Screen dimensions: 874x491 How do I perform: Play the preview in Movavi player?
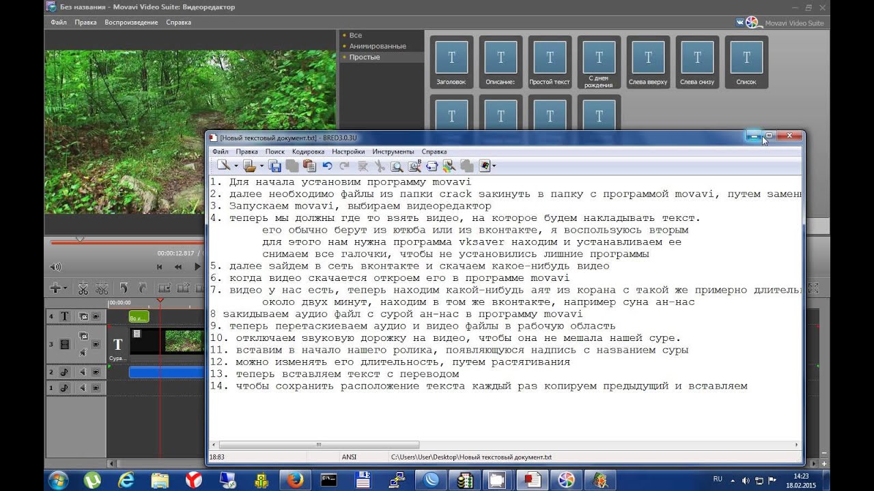[x=197, y=267]
